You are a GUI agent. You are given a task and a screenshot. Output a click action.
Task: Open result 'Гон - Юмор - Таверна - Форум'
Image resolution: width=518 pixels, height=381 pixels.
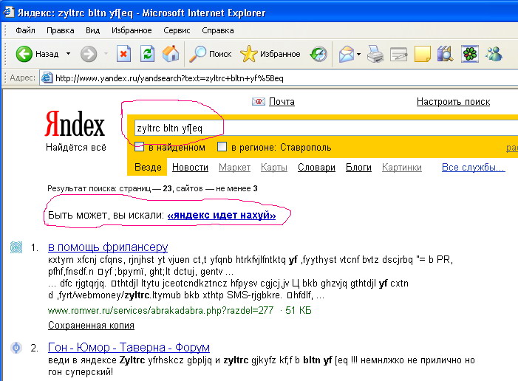pos(129,347)
